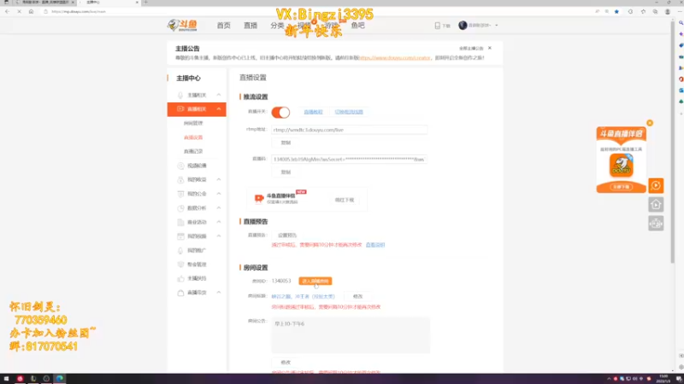Click the commercial activity document icon

[180, 222]
